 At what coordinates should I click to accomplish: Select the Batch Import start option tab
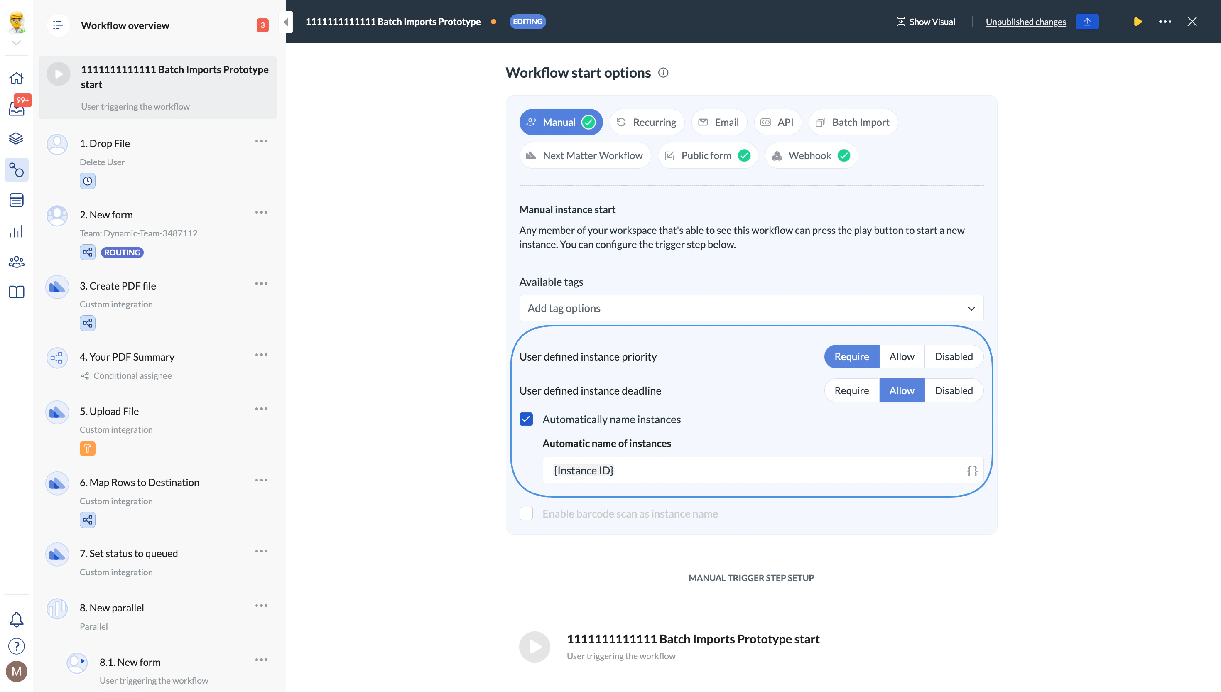coord(853,122)
